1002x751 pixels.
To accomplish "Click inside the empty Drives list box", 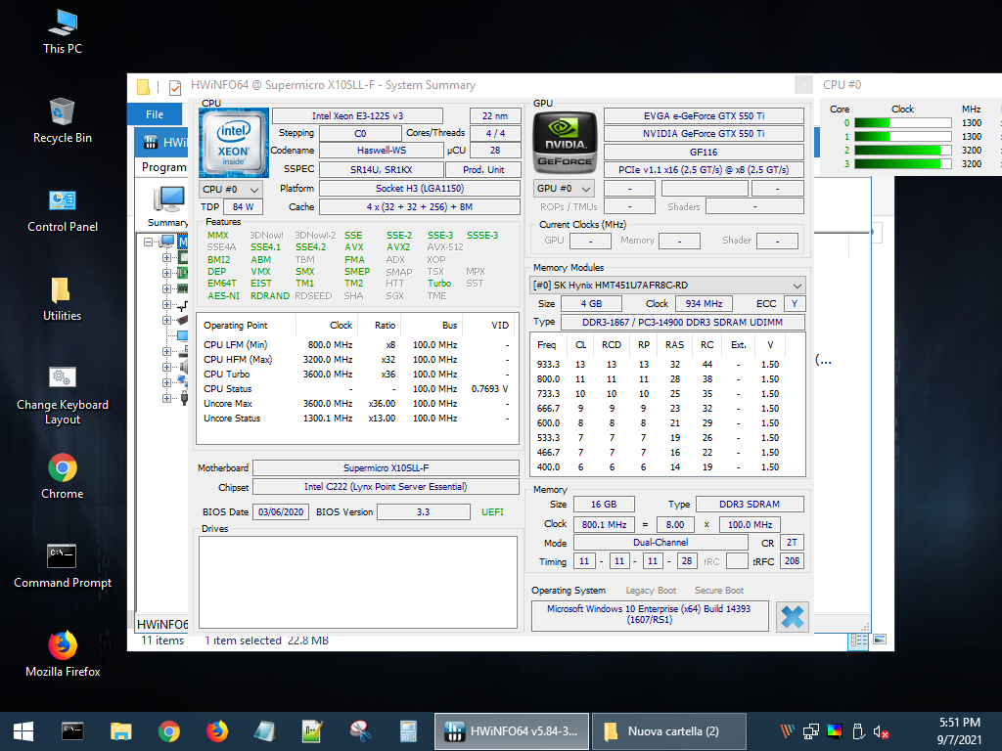I will [358, 582].
